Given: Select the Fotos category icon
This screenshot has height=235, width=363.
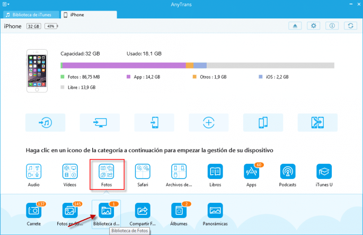Looking at the screenshot, I should (107, 172).
